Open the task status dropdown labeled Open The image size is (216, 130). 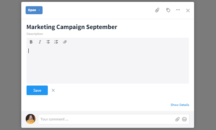tap(34, 10)
